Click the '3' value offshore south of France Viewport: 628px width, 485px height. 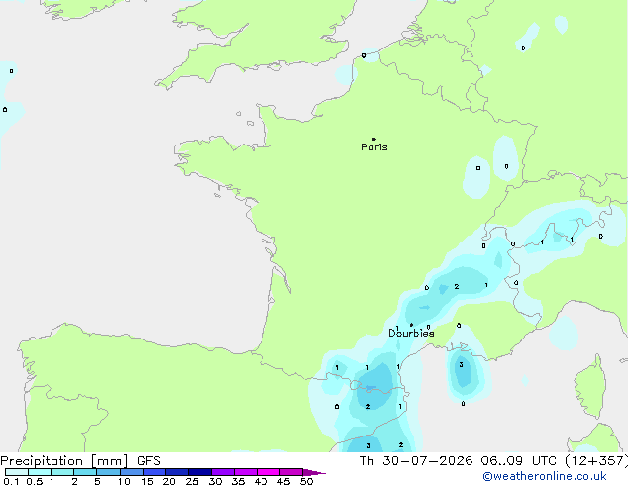[462, 364]
